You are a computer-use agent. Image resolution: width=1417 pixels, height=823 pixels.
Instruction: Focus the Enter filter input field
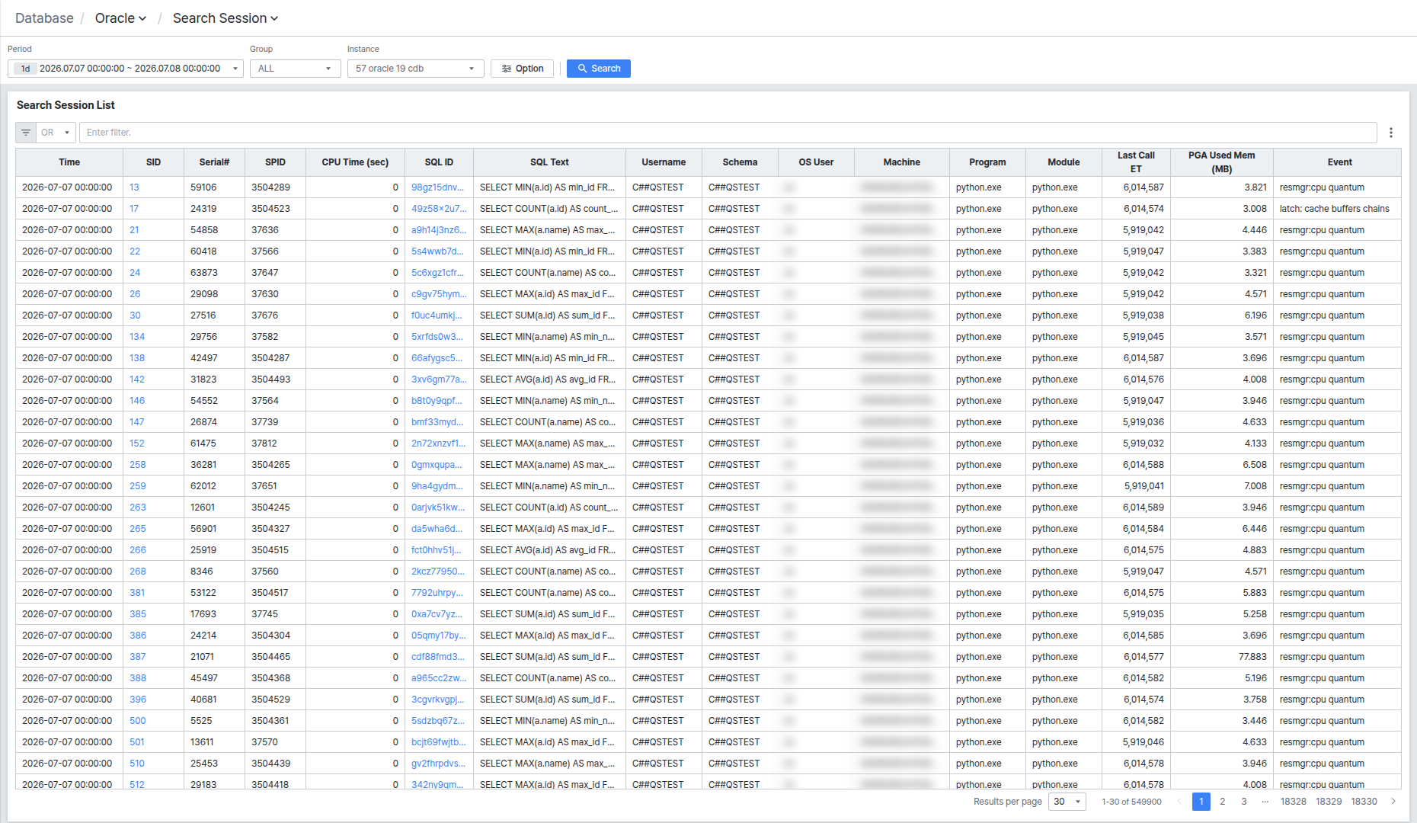pyautogui.click(x=728, y=133)
